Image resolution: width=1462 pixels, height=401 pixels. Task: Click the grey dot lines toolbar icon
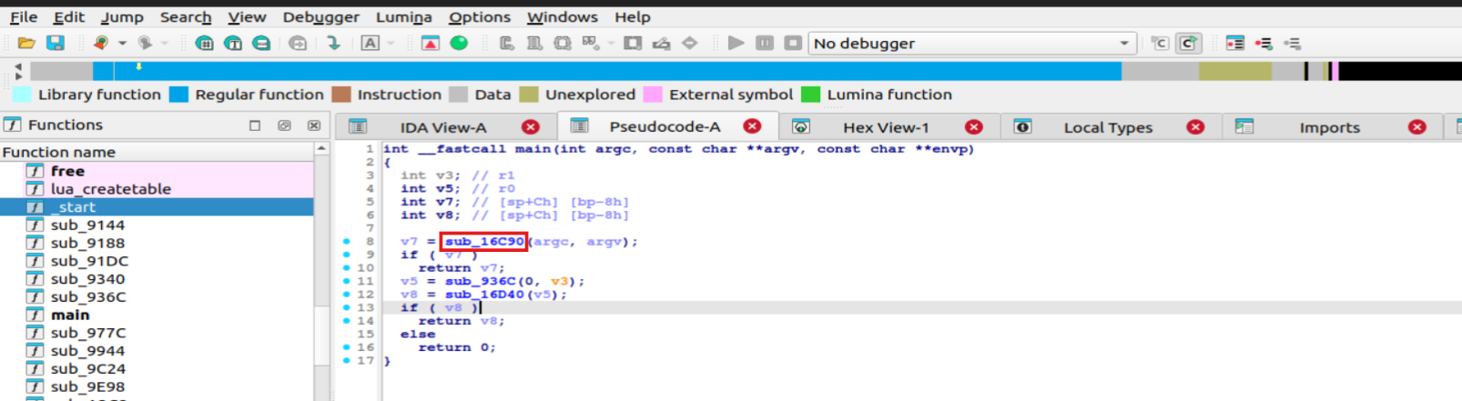1292,43
